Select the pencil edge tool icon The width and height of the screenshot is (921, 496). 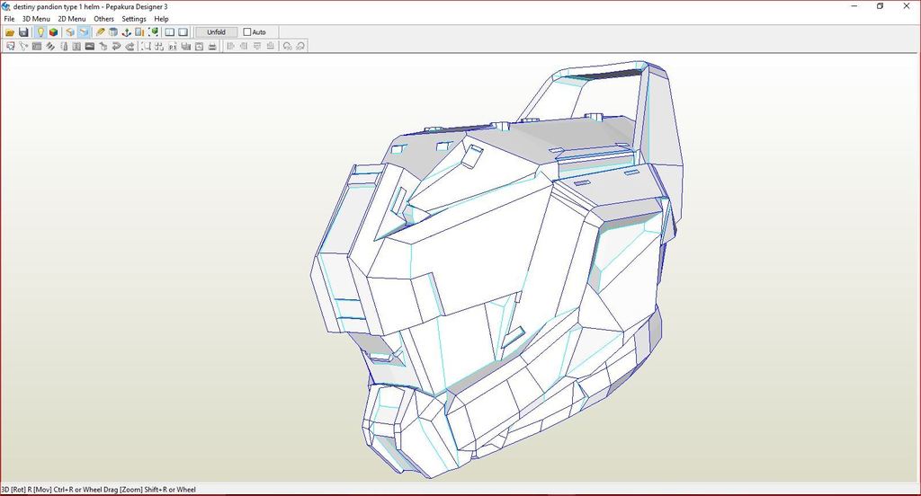pyautogui.click(x=100, y=32)
